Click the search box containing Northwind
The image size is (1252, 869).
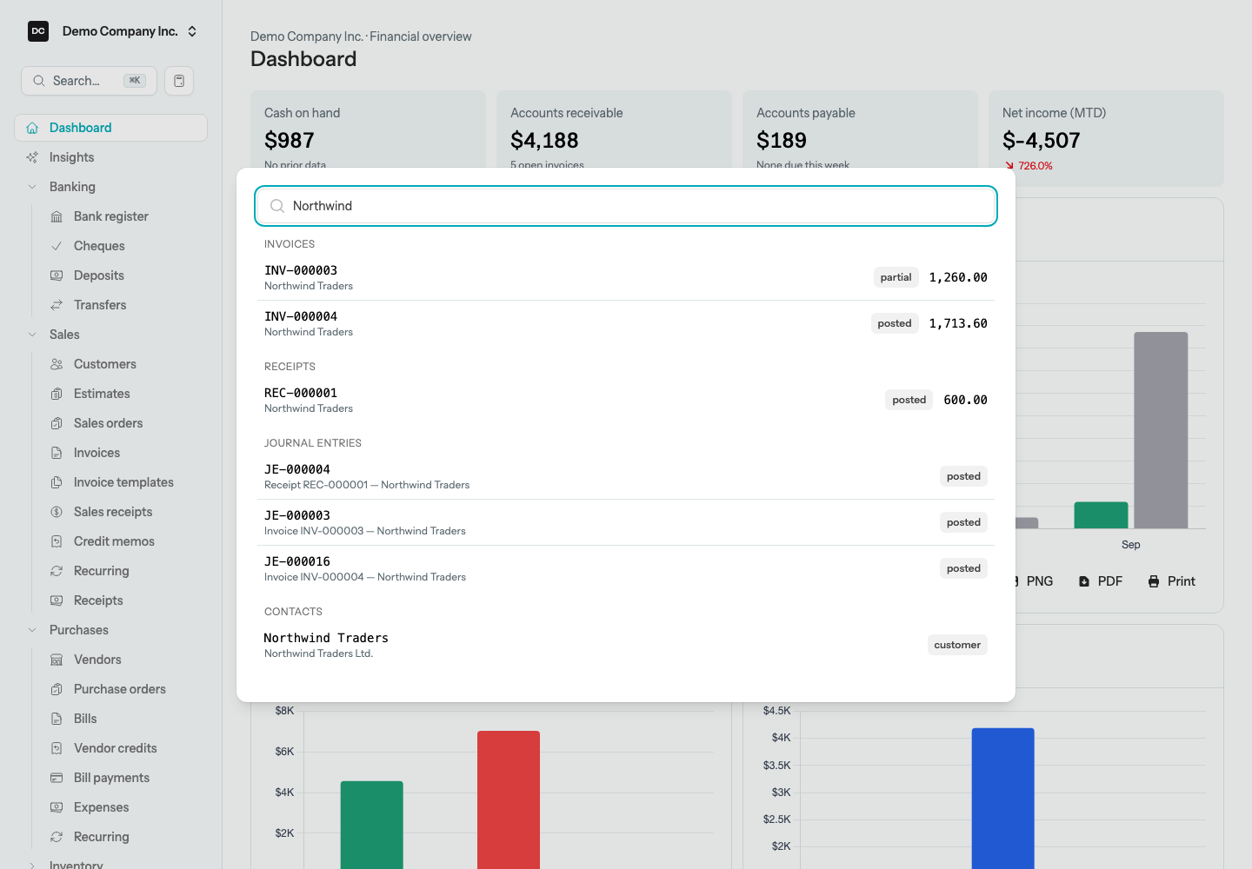(x=626, y=206)
